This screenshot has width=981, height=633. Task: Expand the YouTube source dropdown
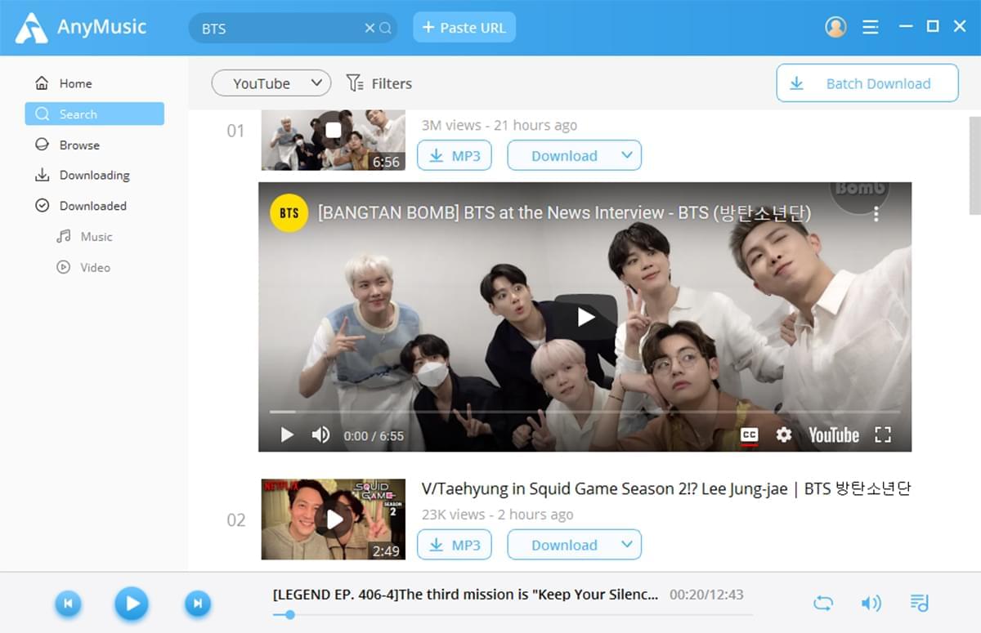271,83
